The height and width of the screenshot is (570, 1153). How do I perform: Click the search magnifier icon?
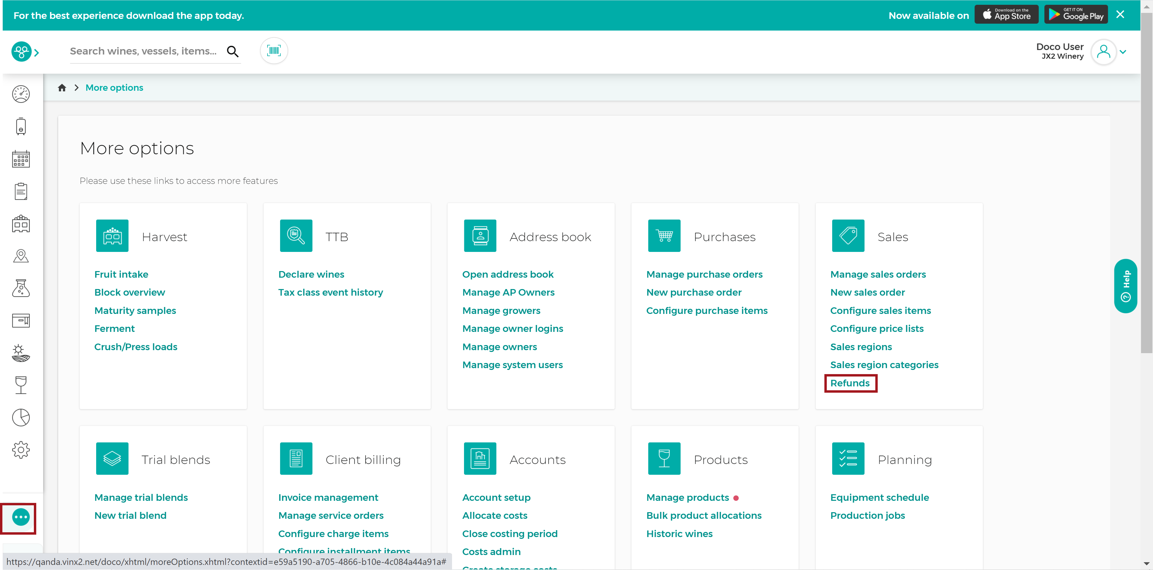[233, 52]
